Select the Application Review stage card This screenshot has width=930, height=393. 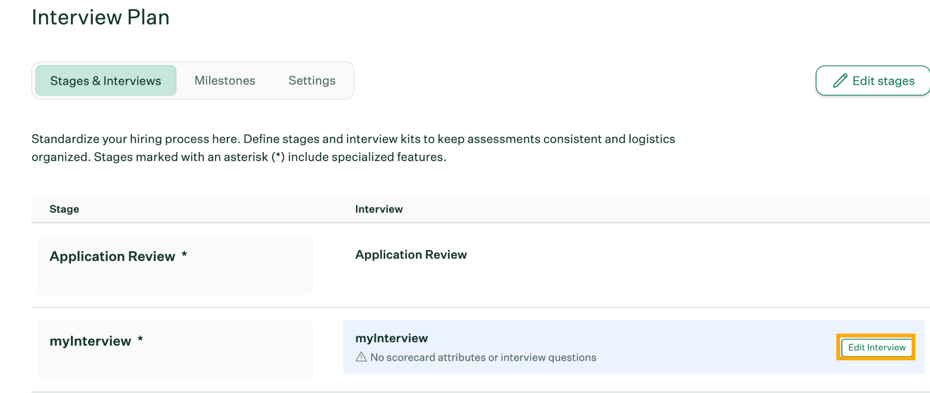(x=175, y=265)
